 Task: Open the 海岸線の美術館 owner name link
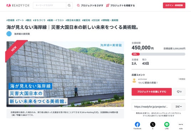(22, 34)
